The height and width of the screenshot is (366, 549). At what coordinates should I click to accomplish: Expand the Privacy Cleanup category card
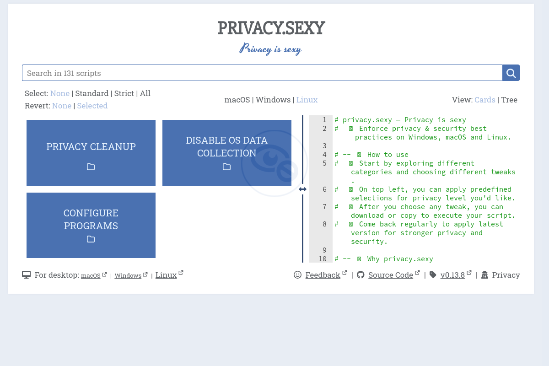[91, 147]
